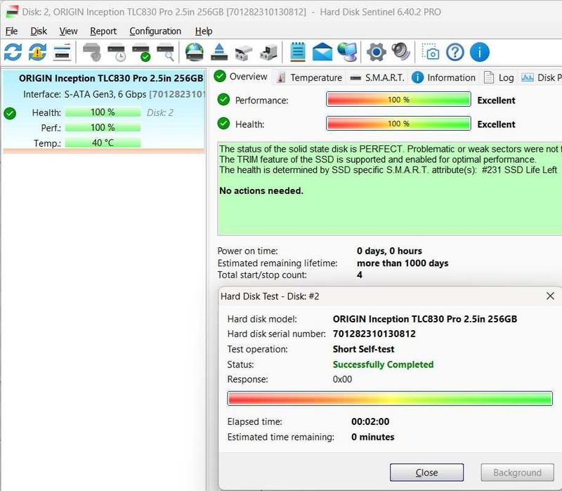Click the elapsed time 00:02:00

click(x=370, y=421)
